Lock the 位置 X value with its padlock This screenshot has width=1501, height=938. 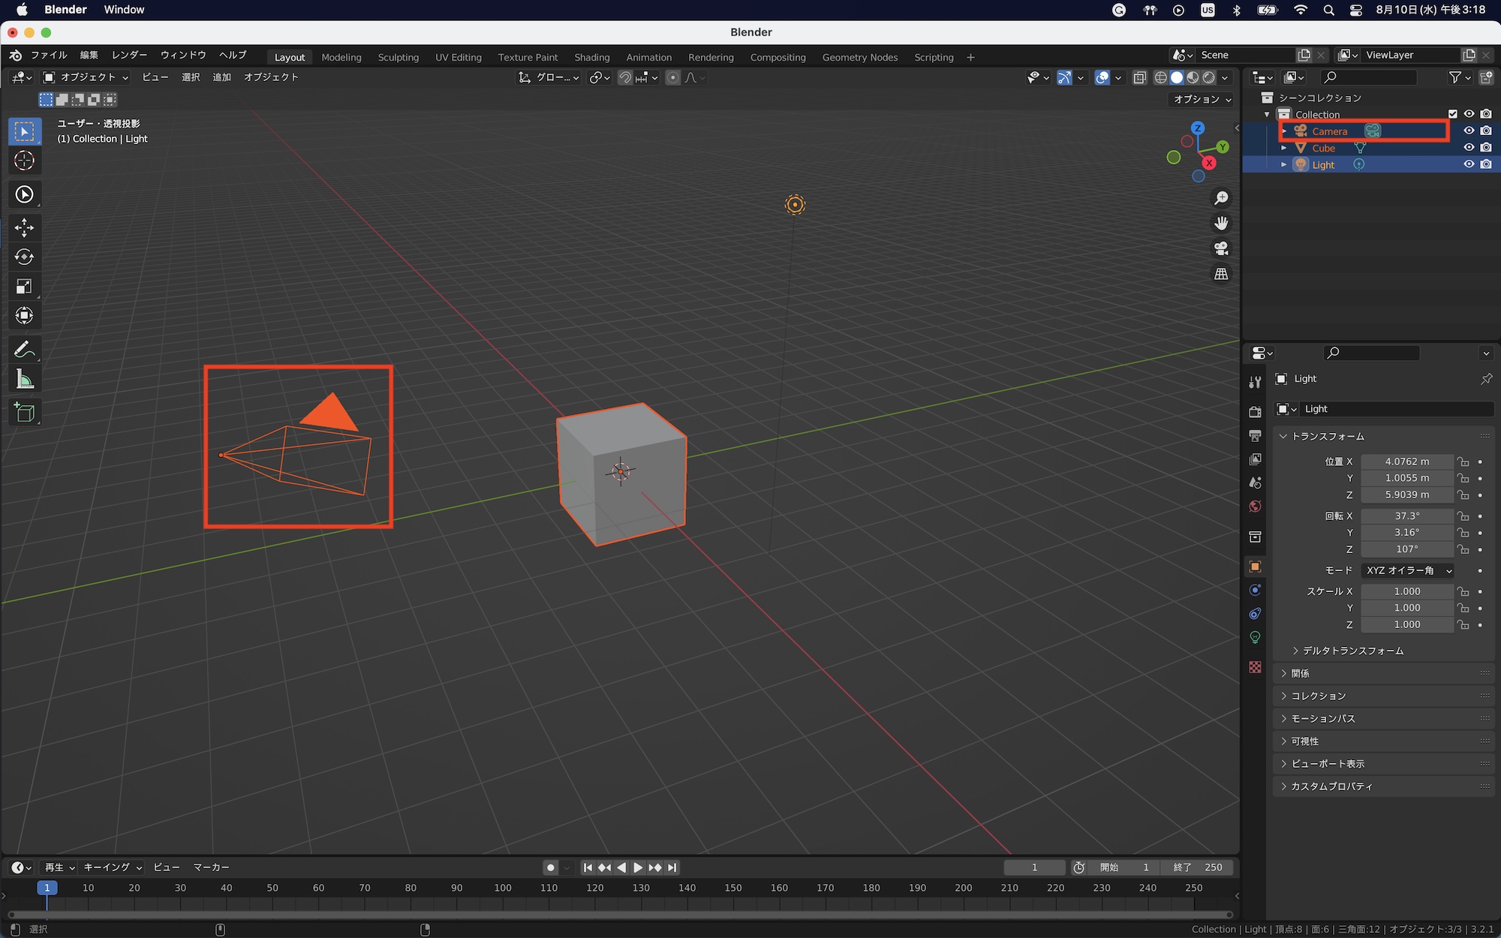pyautogui.click(x=1463, y=461)
